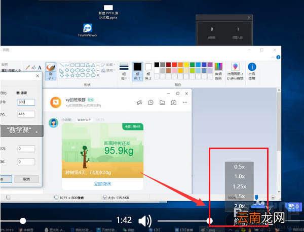Select 1.25x playback speed option
Viewport: 304px width, 232px height.
(x=239, y=187)
